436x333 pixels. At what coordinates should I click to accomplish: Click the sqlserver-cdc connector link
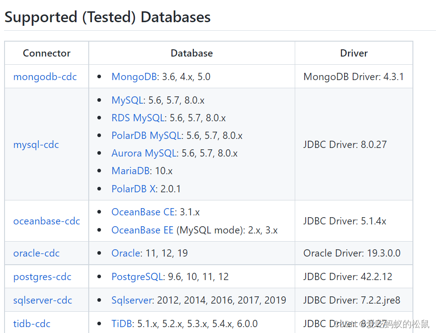tap(43, 300)
